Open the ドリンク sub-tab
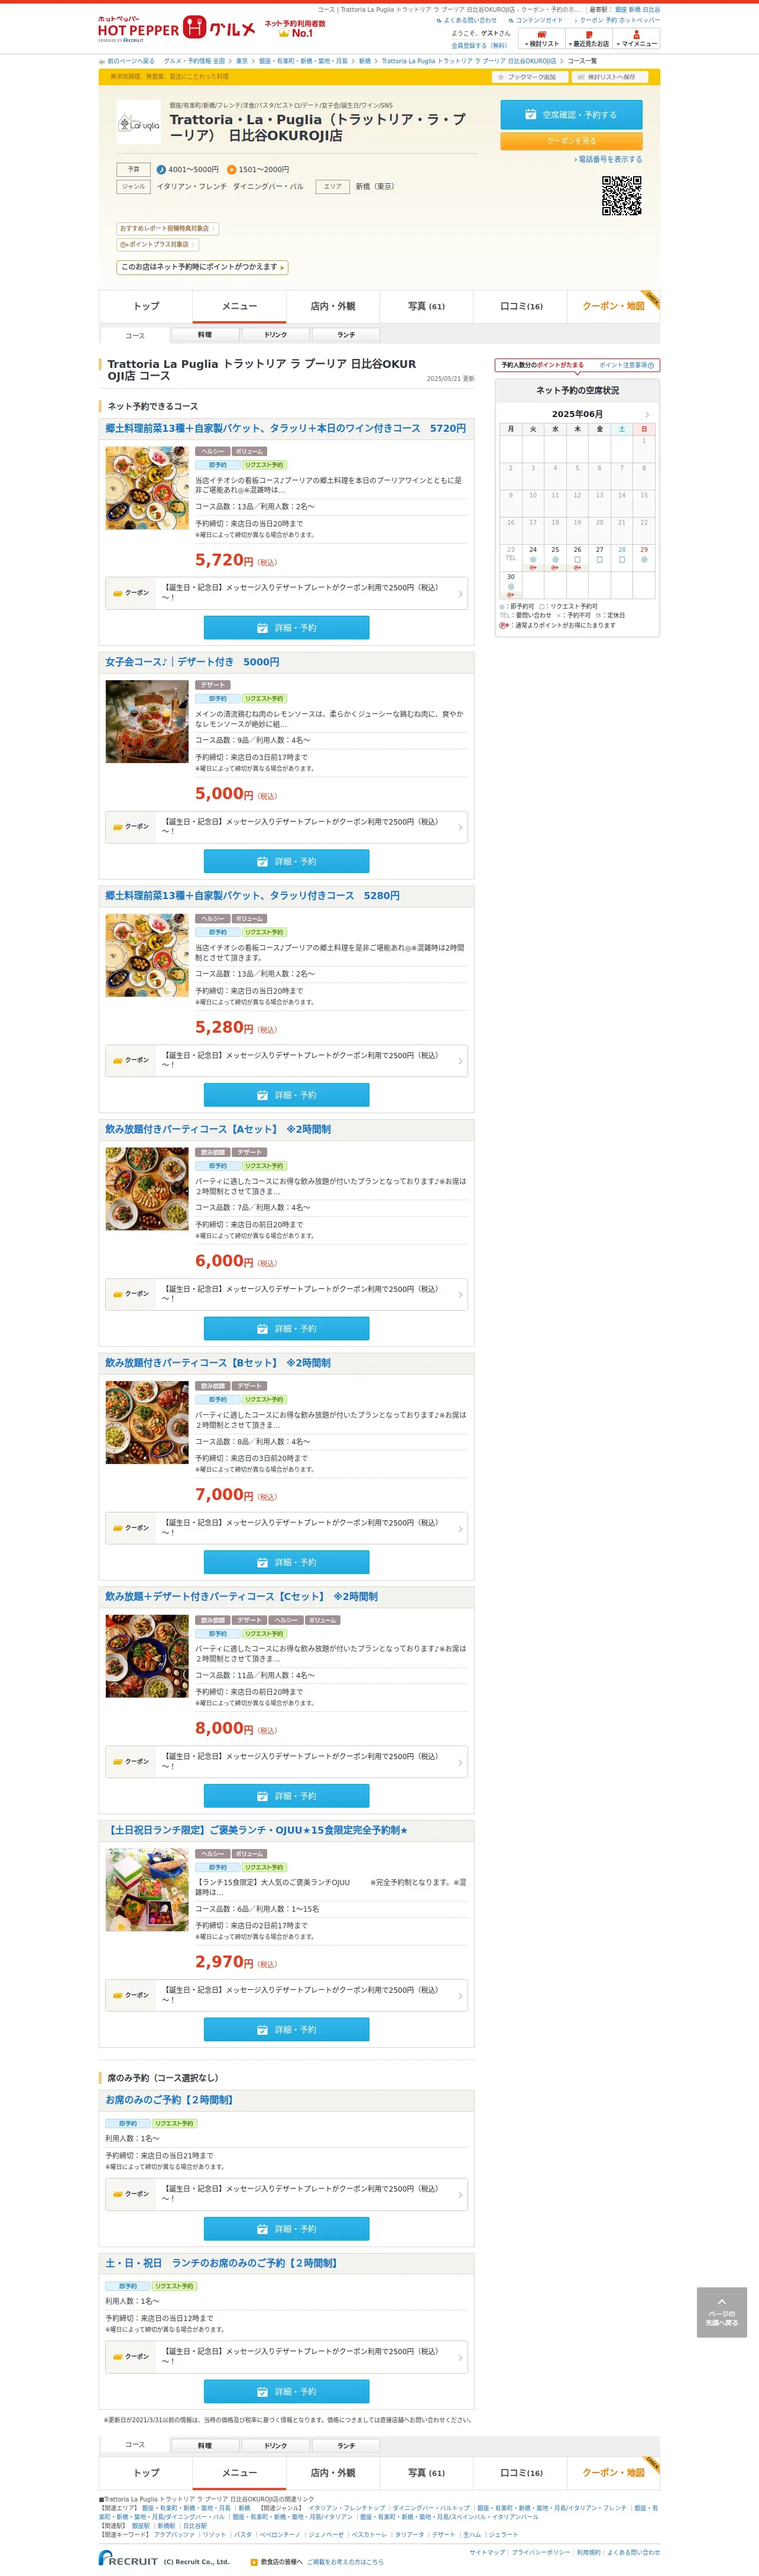 [x=275, y=335]
